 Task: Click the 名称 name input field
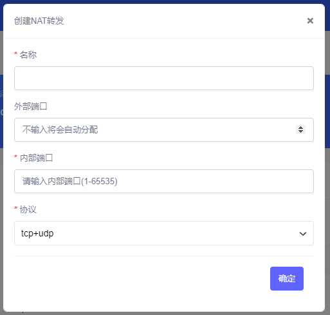(164, 78)
